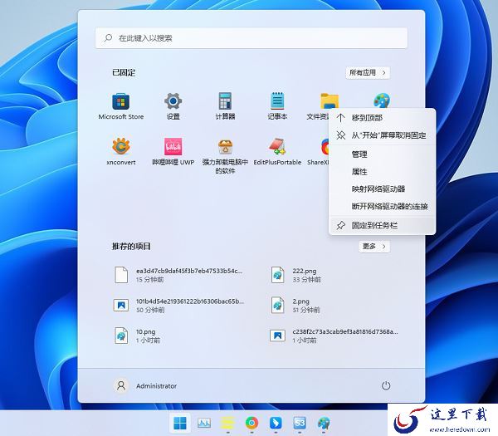The height and width of the screenshot is (436, 498).
Task: Expand 更多 recommended items
Action: pos(374,247)
